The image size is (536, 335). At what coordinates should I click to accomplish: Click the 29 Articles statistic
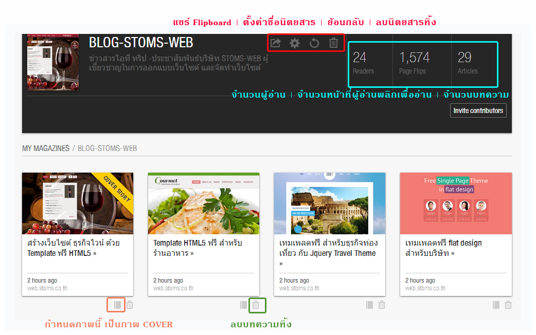pyautogui.click(x=467, y=63)
